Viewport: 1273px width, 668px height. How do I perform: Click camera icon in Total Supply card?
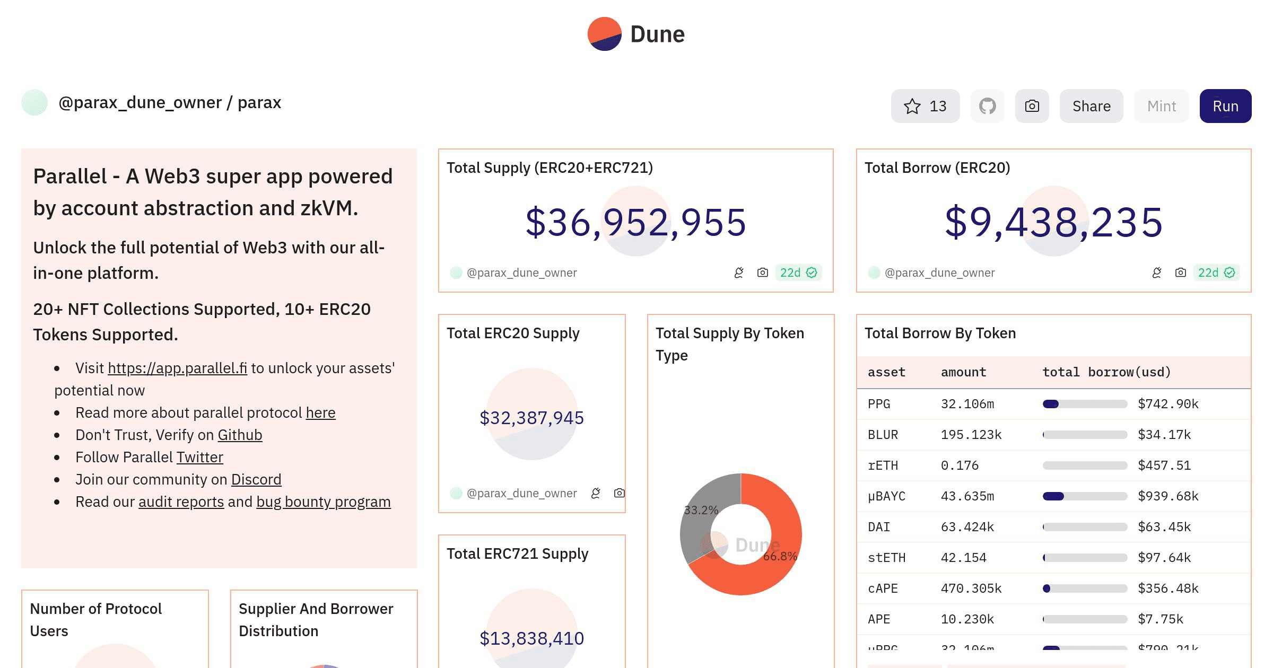point(762,273)
